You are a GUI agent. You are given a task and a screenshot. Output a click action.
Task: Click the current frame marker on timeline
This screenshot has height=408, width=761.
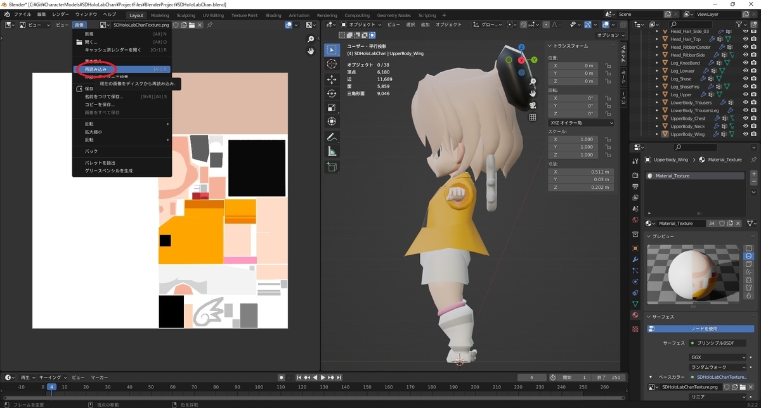(x=52, y=386)
